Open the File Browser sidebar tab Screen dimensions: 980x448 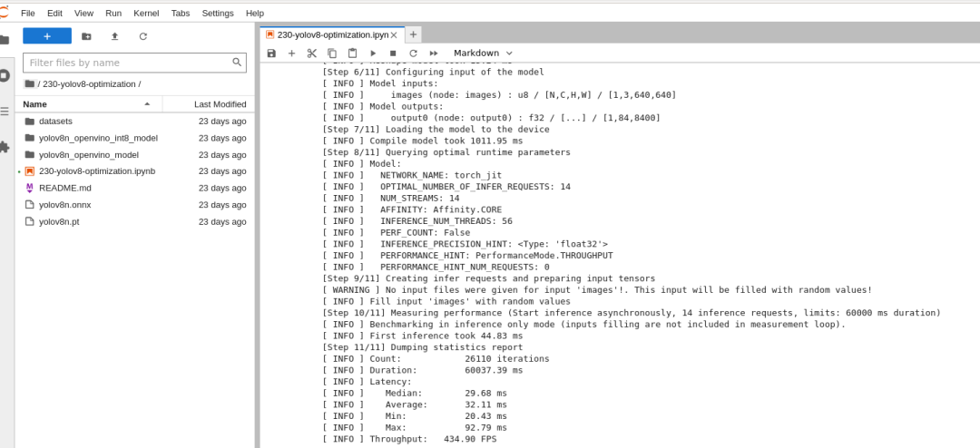(x=5, y=40)
